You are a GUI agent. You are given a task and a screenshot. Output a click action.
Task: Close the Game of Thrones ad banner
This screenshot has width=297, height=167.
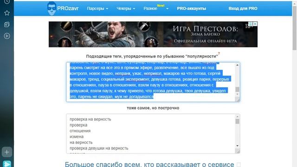(x=255, y=24)
